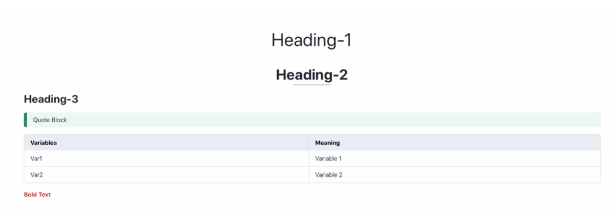
Task: Click the digit 2 in Heading-2
Action: coord(343,74)
